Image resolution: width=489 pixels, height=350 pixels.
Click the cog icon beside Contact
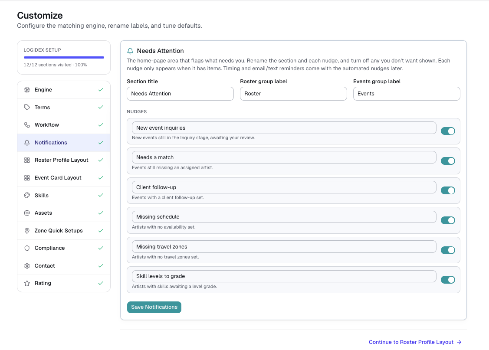[27, 266]
